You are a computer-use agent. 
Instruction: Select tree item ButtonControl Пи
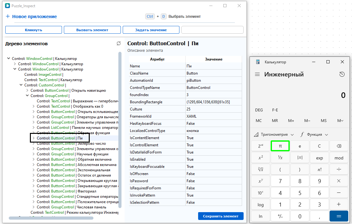60,138
